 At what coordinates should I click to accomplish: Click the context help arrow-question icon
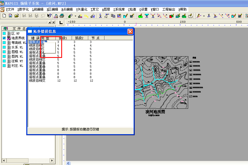pyautogui.click(x=49, y=16)
